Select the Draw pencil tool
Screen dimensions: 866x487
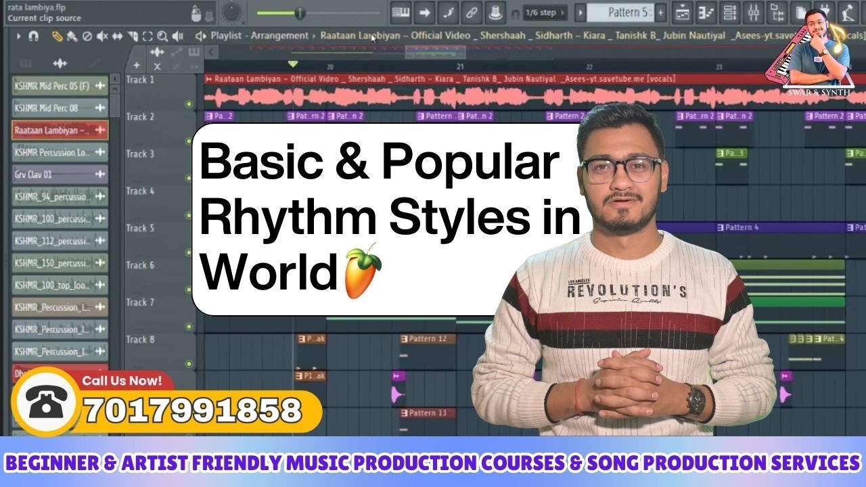click(x=58, y=36)
